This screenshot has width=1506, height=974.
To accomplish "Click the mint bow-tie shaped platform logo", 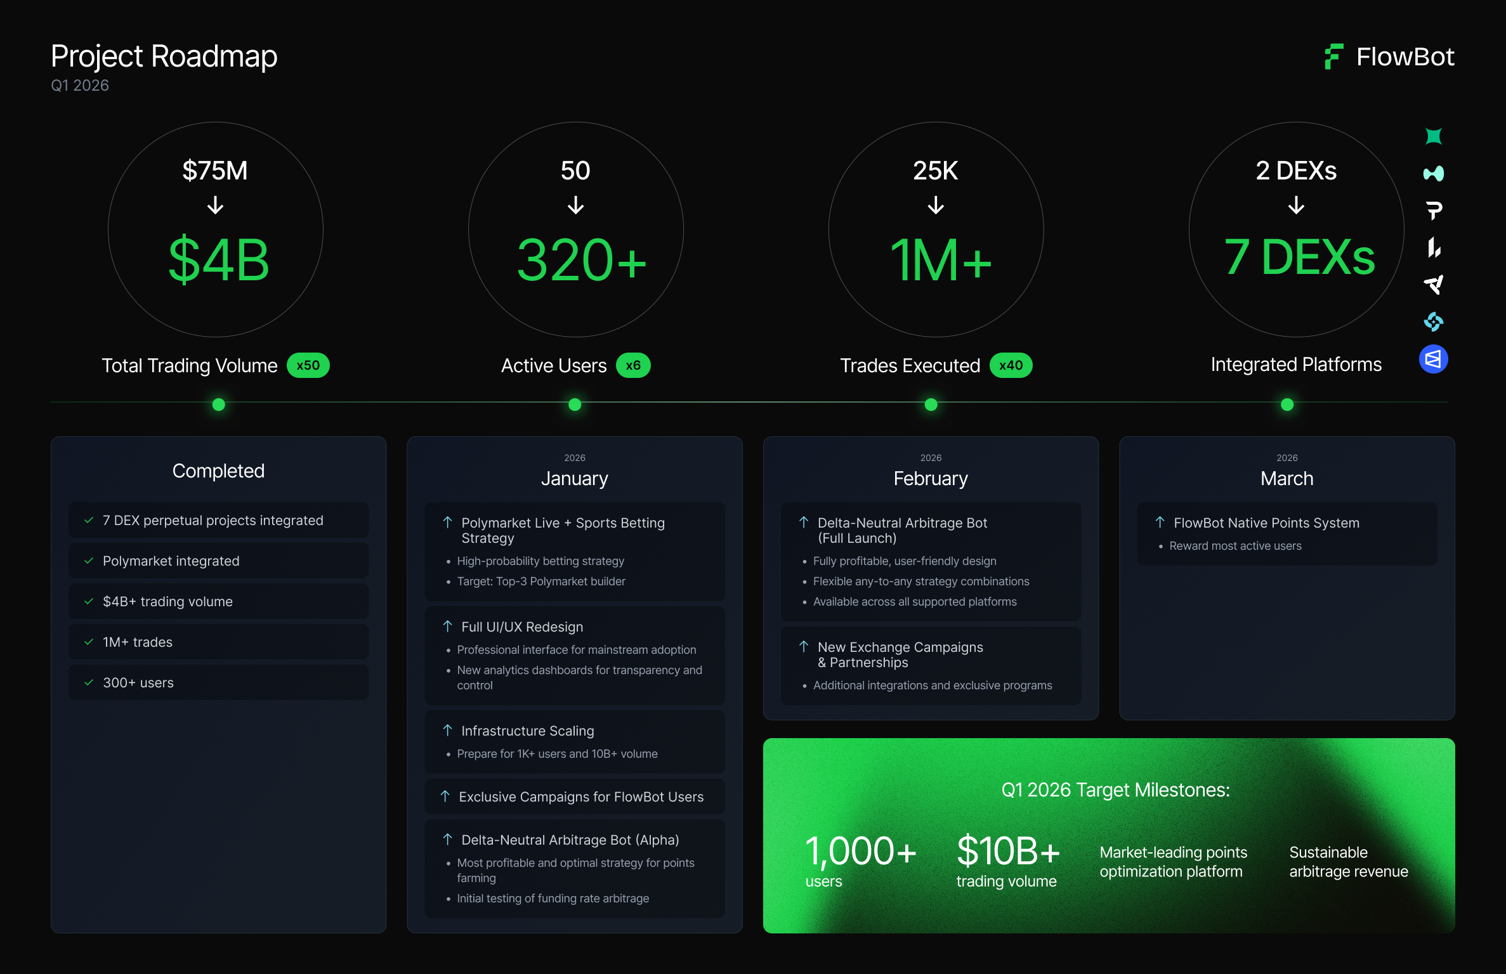I will pos(1433,173).
